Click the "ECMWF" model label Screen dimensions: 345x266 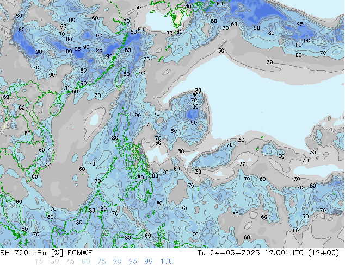[79, 253]
